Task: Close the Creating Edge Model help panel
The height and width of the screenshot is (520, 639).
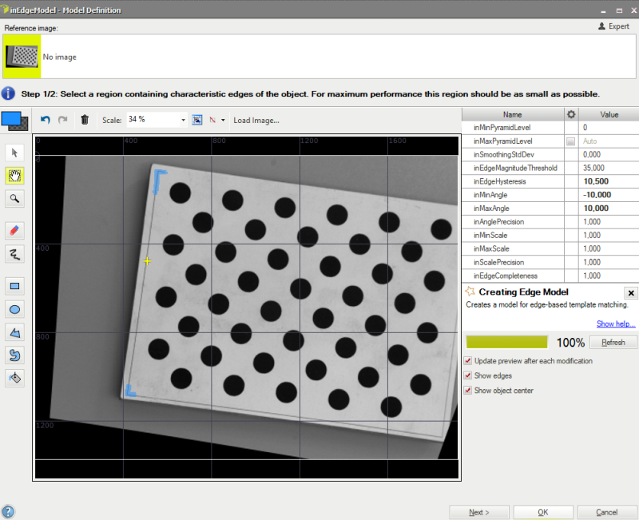Action: (631, 292)
